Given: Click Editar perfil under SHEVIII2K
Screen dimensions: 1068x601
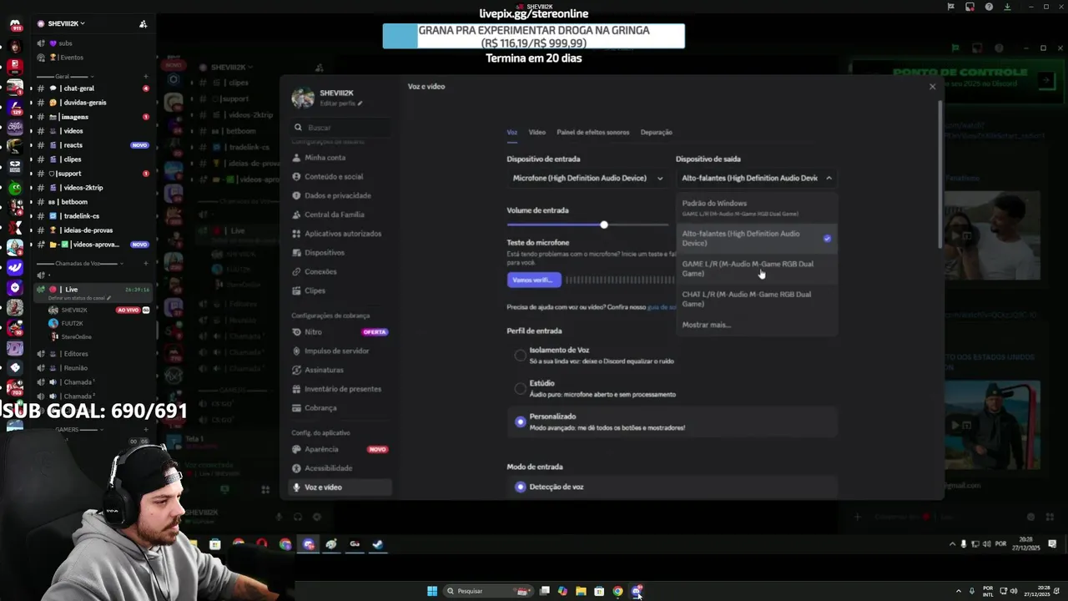Looking at the screenshot, I should (x=341, y=104).
